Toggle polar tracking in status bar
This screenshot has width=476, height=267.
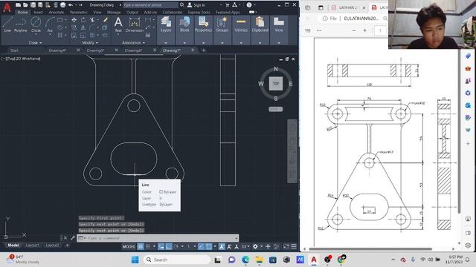coord(176,247)
